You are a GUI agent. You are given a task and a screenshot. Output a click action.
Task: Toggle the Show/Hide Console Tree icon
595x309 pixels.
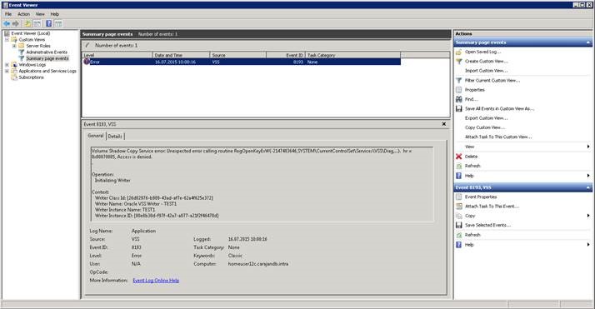[37, 23]
